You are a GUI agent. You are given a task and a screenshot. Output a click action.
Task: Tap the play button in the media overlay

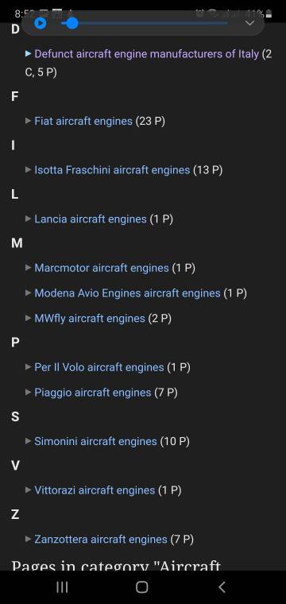coord(41,24)
